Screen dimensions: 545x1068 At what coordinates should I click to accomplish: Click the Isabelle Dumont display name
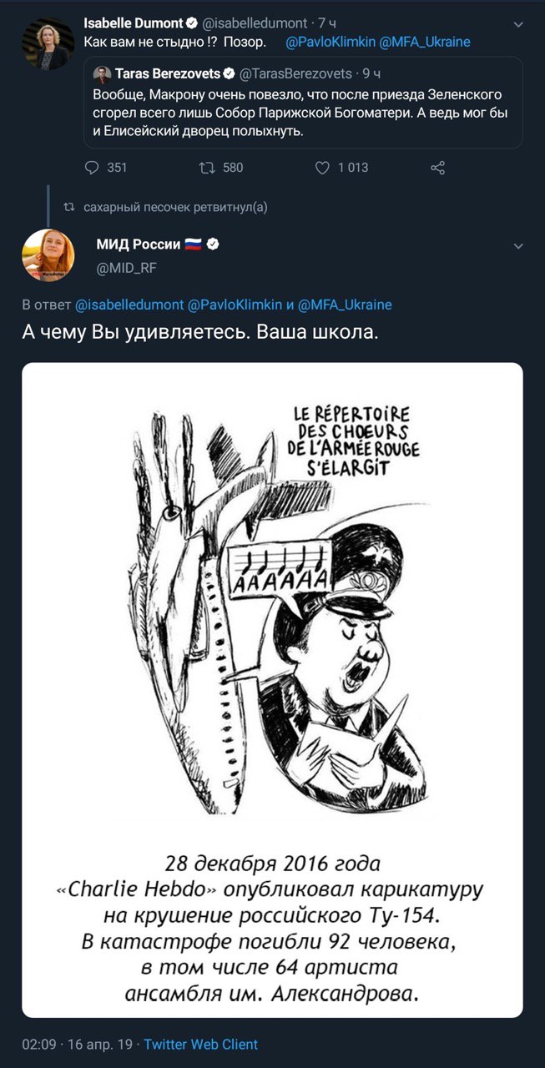point(132,24)
